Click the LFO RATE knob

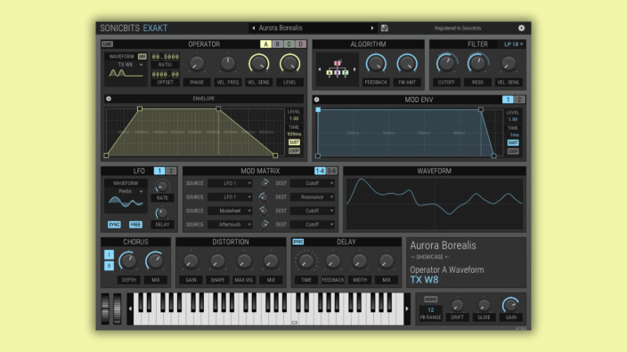tap(162, 187)
